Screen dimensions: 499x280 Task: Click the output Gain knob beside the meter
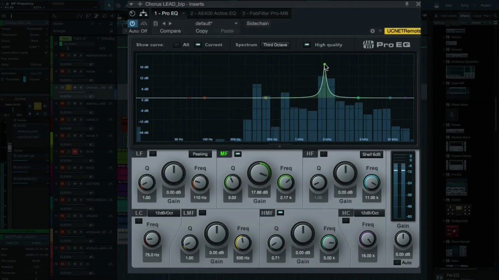[403, 239]
